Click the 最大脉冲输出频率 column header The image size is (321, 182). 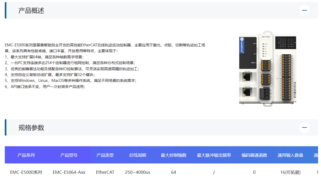pyautogui.click(x=214, y=155)
